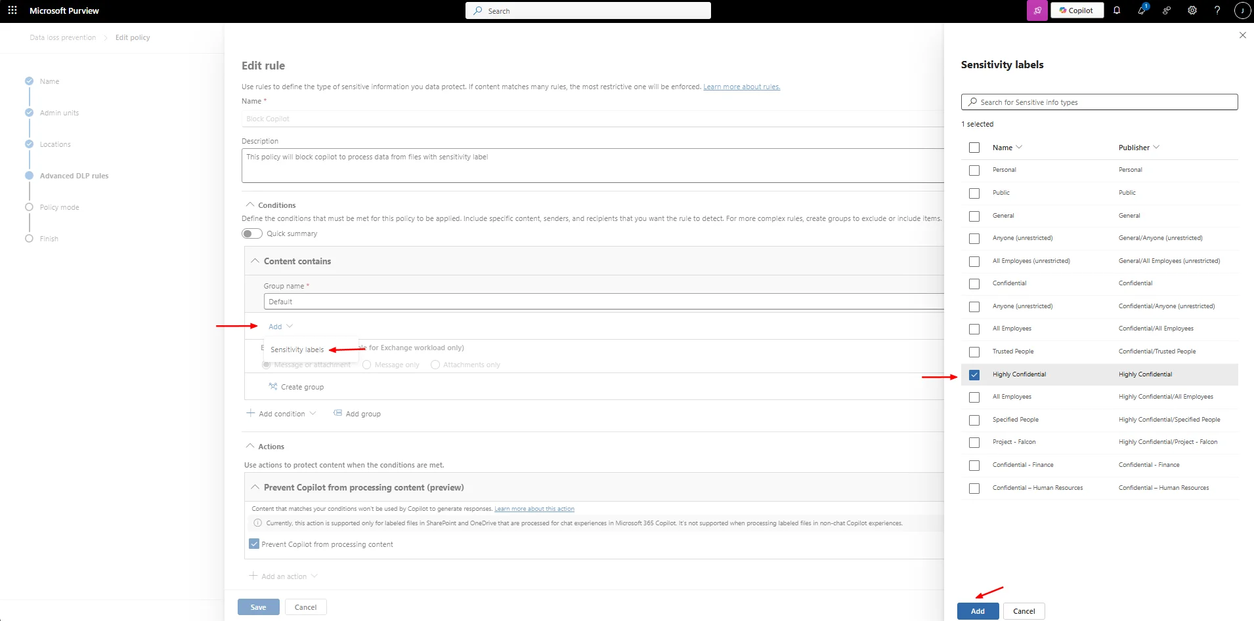Cancel the Sensitivity labels panel
The image size is (1254, 621).
coord(1024,611)
